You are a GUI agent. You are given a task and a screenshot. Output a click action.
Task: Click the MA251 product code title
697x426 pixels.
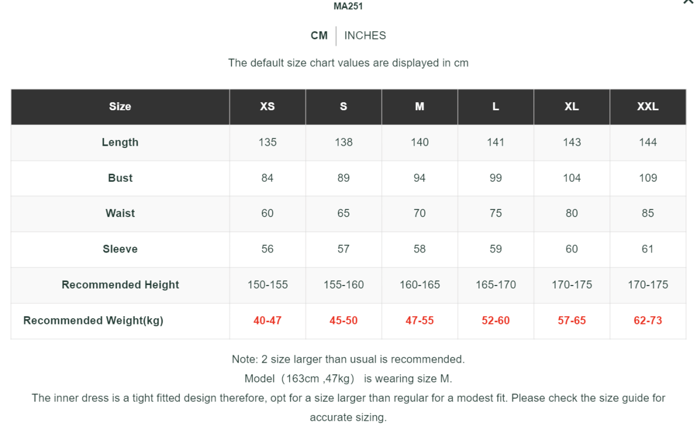click(348, 6)
